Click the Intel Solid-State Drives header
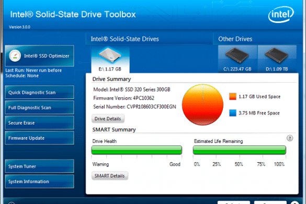306x204 pixels. pos(124,39)
